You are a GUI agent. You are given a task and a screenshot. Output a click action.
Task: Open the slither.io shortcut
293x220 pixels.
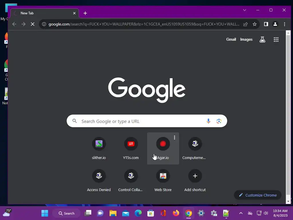tap(99, 148)
